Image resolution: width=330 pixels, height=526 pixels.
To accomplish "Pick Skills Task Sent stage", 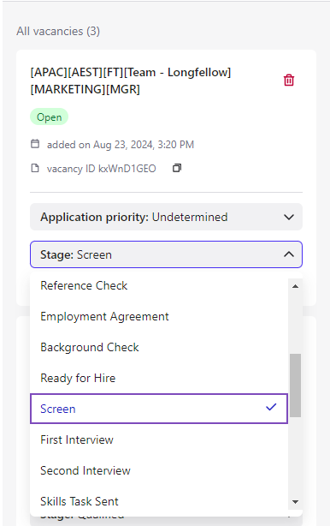I will click(x=159, y=501).
